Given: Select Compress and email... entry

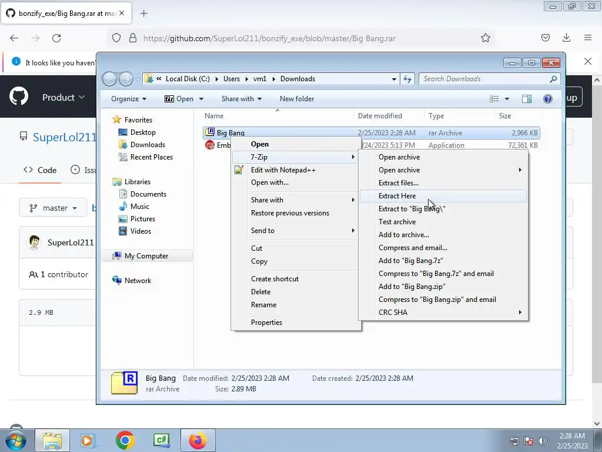Looking at the screenshot, I should tap(443, 248).
